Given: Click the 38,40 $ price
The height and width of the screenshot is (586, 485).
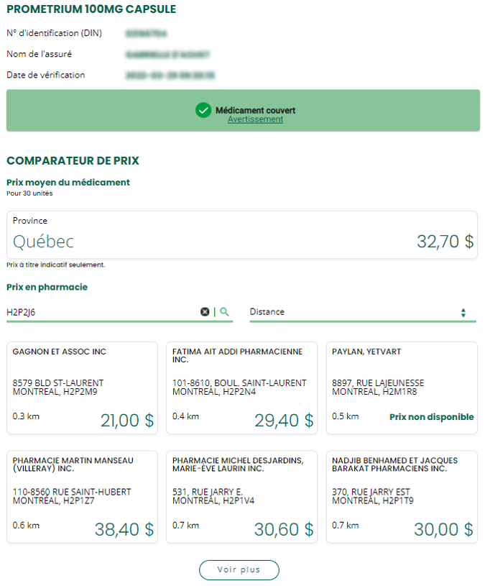Looking at the screenshot, I should click(124, 530).
